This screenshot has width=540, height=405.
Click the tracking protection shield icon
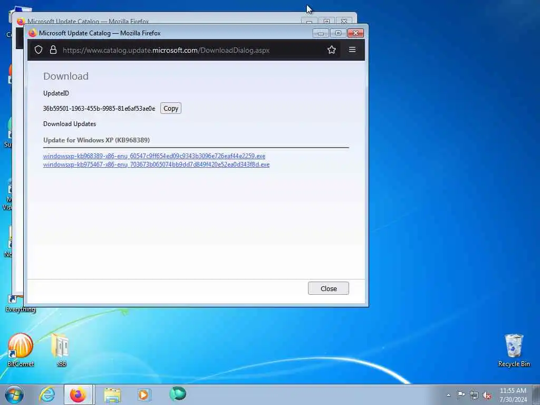click(x=38, y=50)
